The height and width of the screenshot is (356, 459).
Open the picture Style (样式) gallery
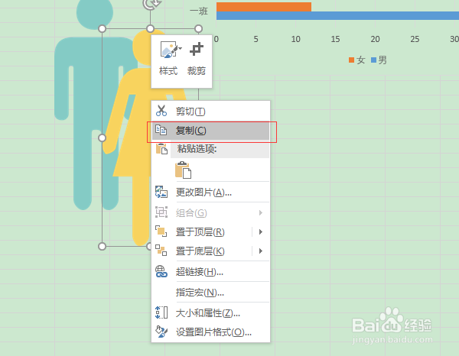tap(168, 58)
